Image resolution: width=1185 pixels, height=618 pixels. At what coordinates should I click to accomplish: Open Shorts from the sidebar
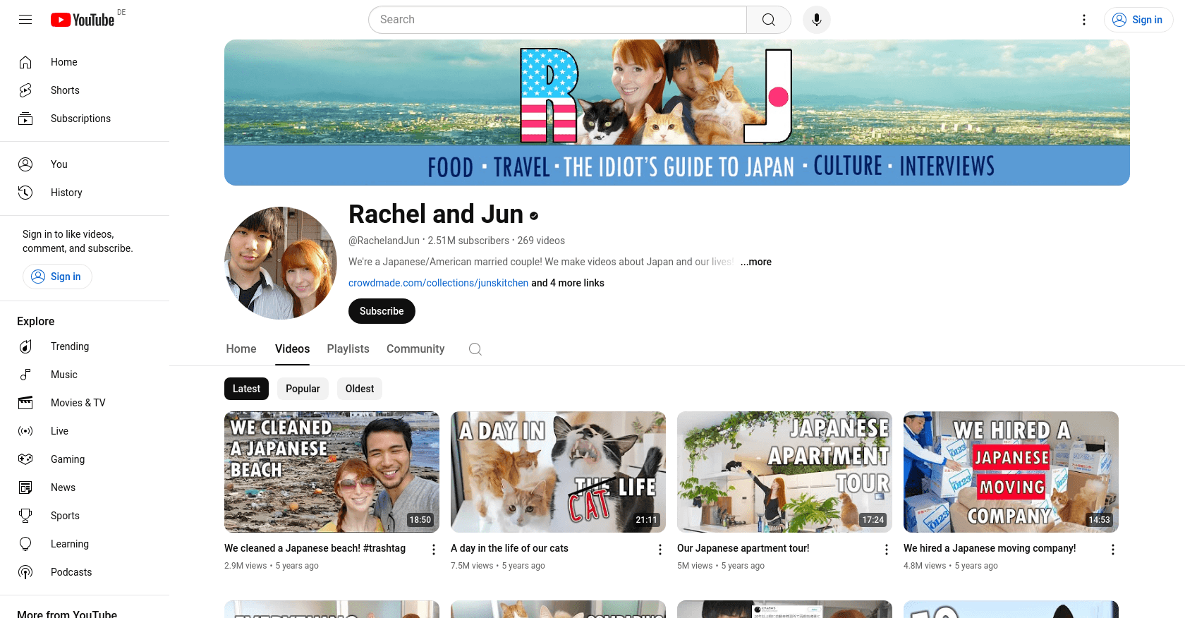click(x=65, y=90)
